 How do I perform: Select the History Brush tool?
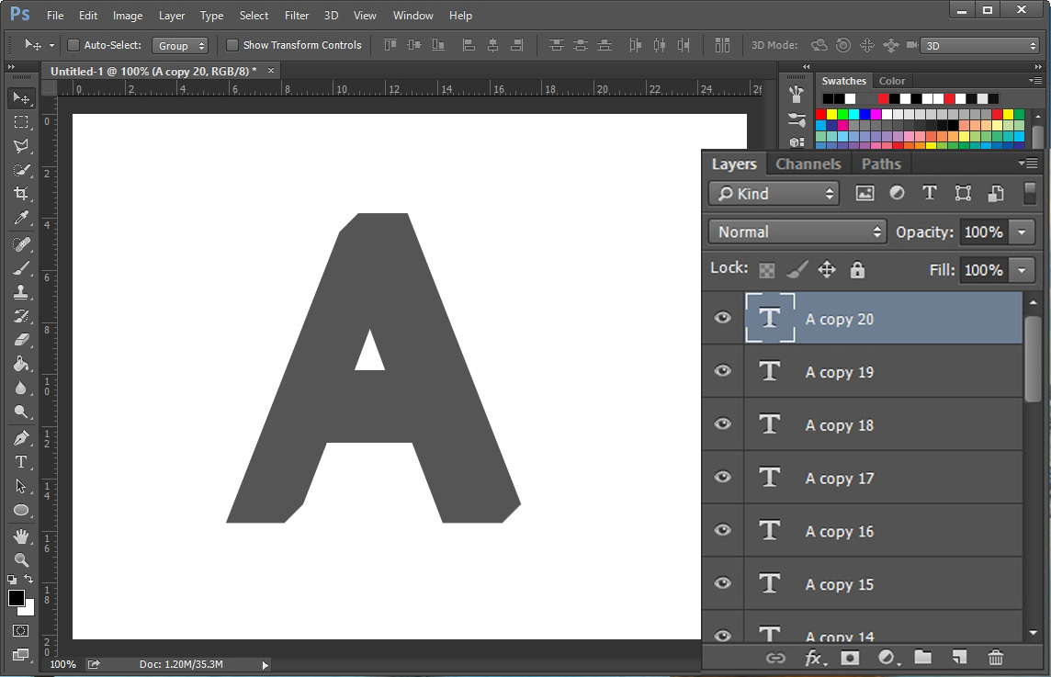pos(21,316)
